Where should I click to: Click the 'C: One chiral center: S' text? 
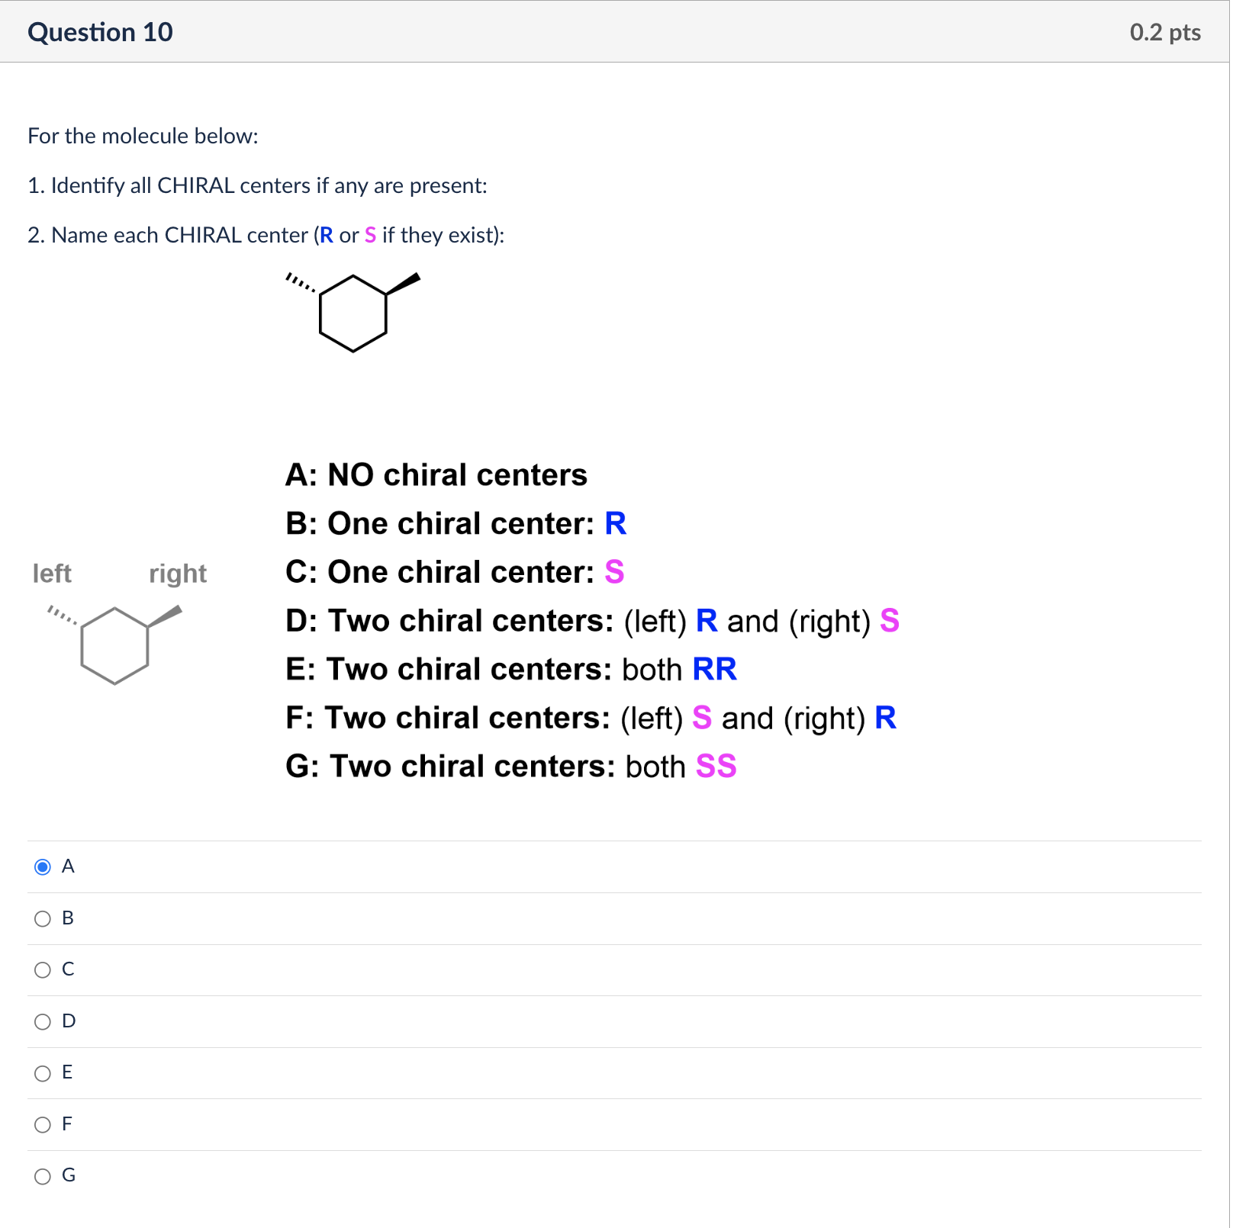tap(454, 572)
